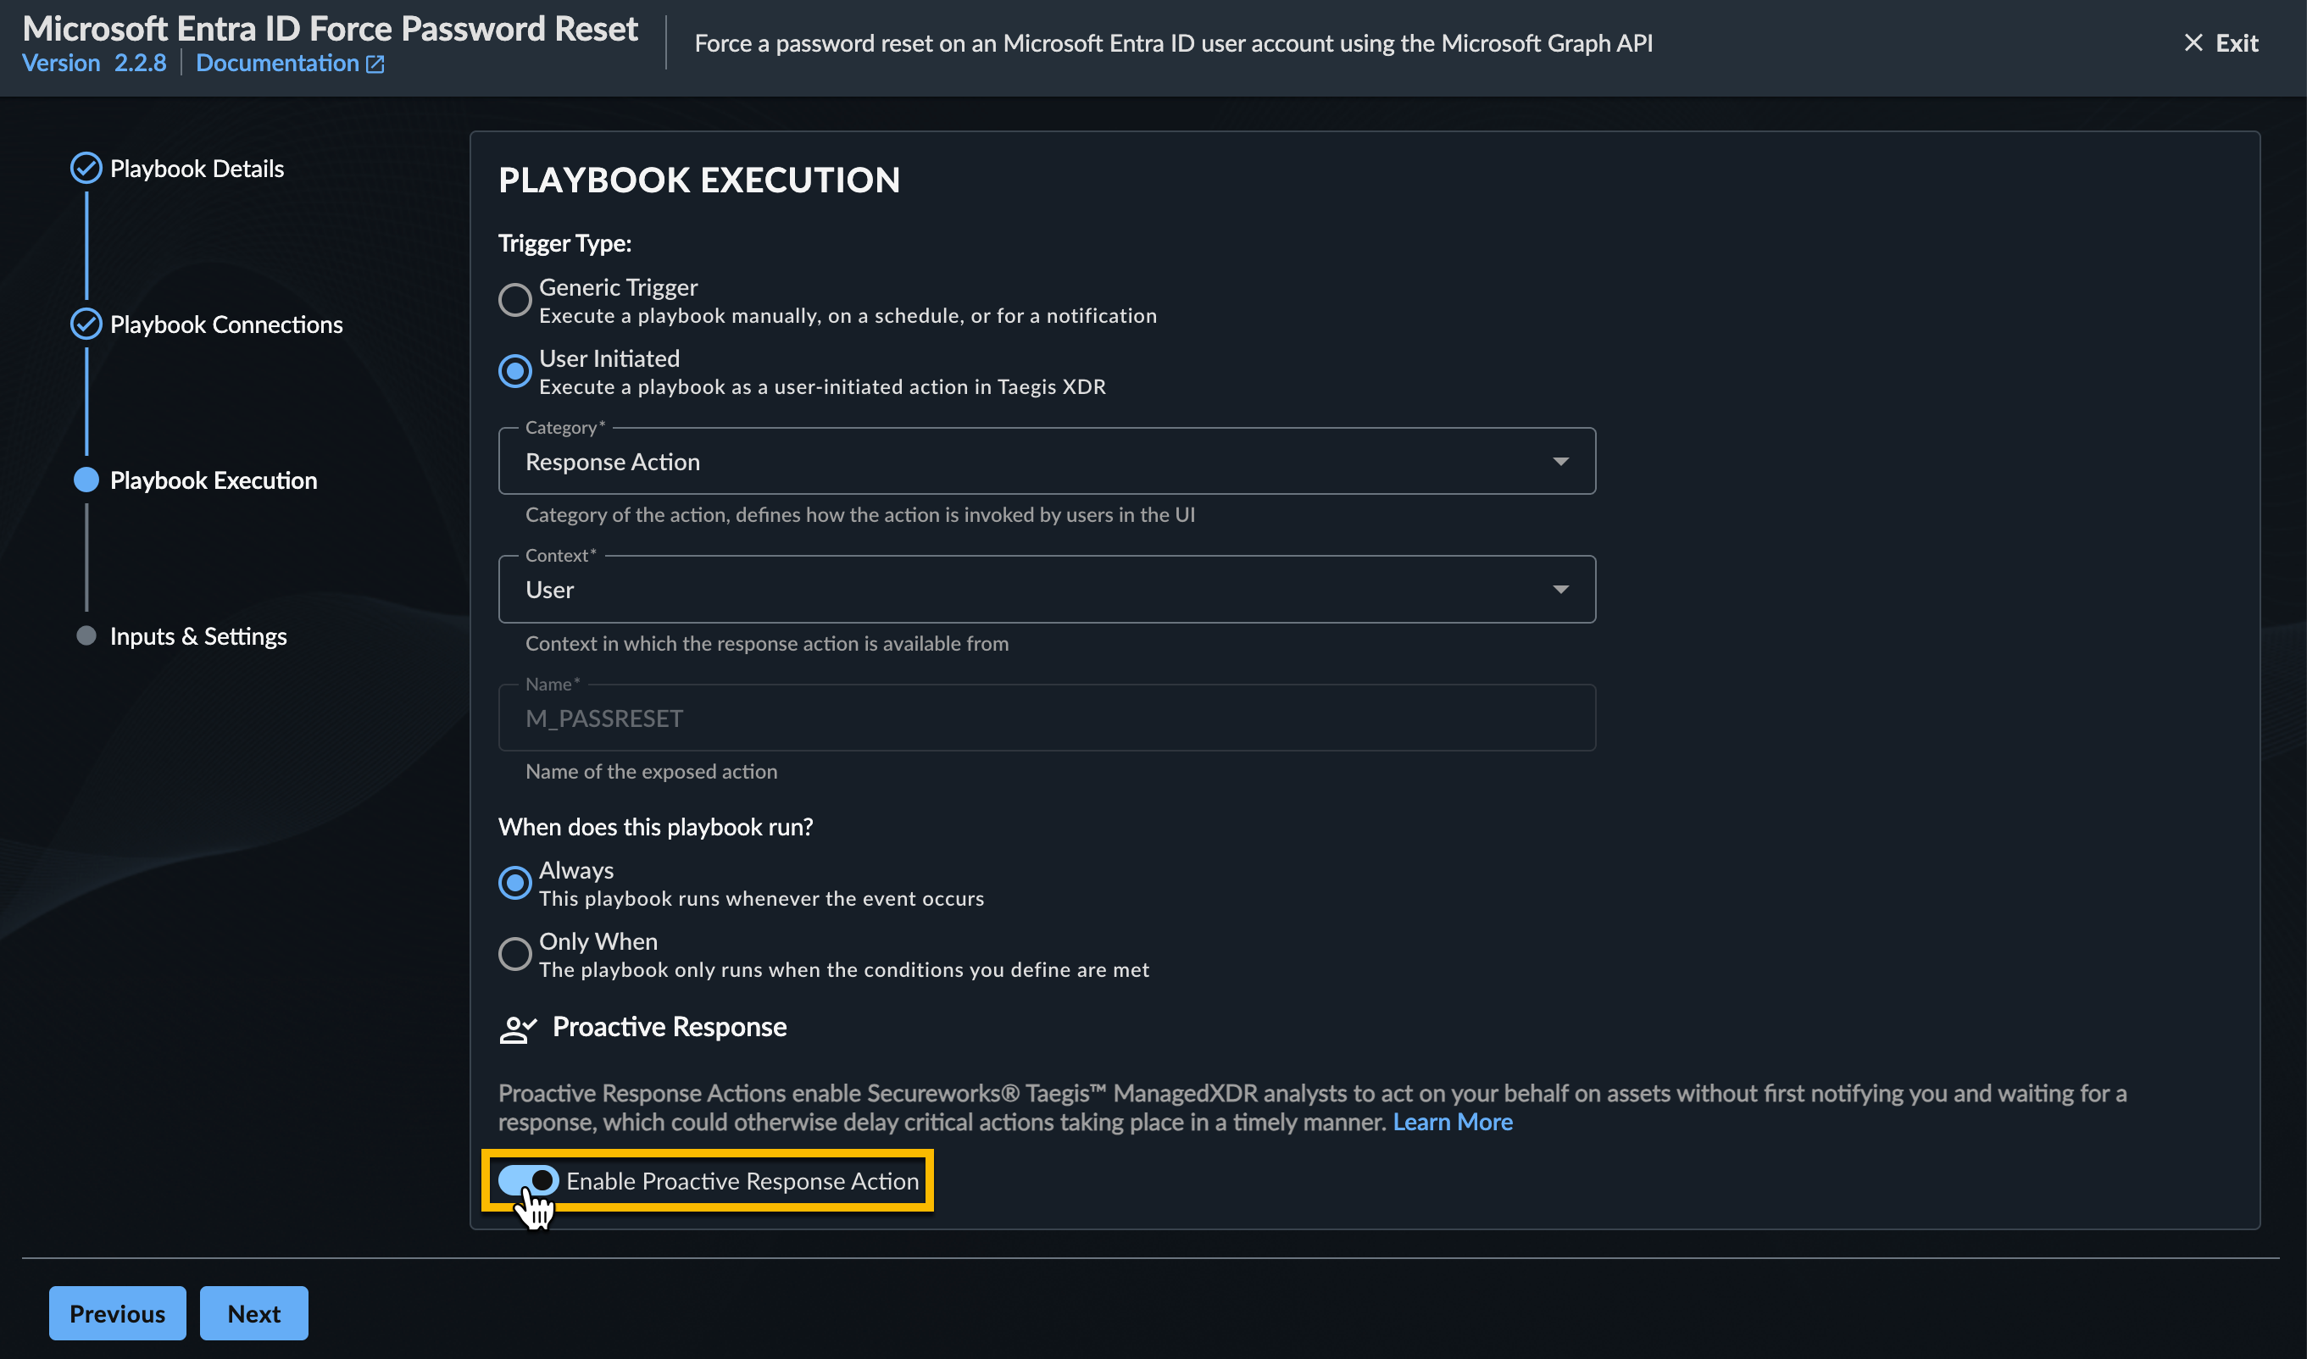Open the Learn More link
The width and height of the screenshot is (2307, 1359).
coord(1453,1123)
